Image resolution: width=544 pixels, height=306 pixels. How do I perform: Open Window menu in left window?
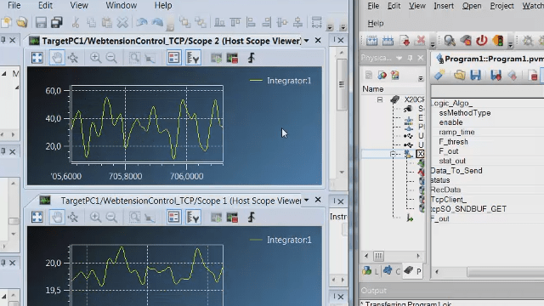coord(122,6)
